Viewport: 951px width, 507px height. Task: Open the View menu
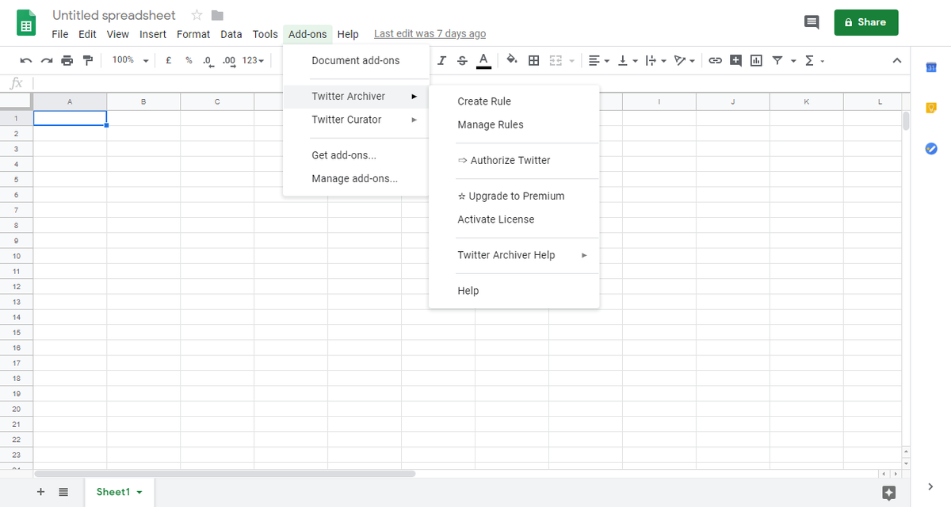[x=117, y=34]
